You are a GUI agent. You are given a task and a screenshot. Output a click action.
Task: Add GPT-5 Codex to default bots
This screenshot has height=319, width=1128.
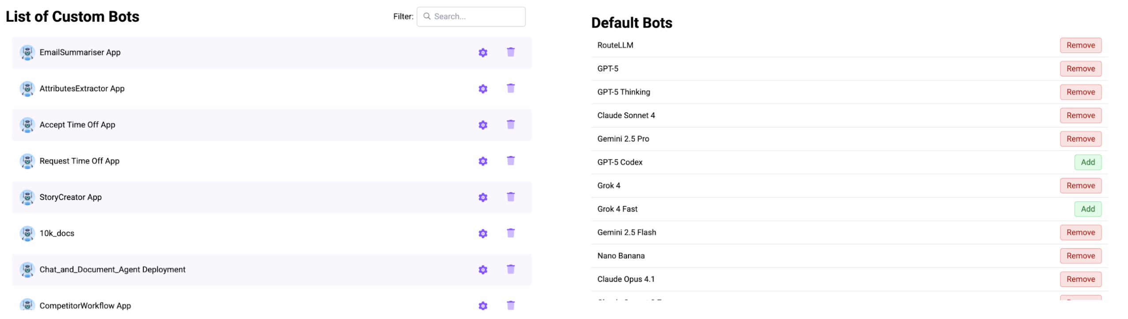tap(1087, 162)
